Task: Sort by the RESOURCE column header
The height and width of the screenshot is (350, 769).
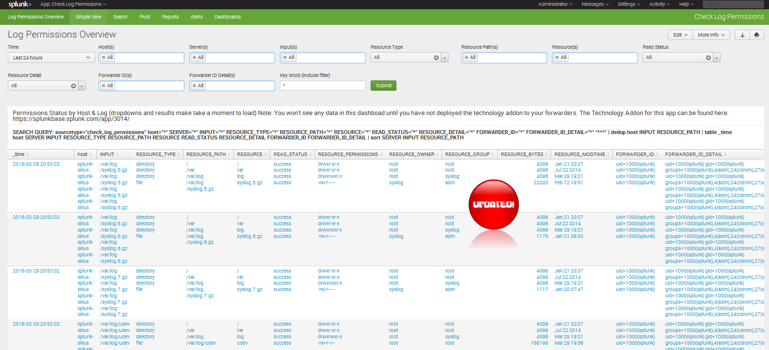Action: pyautogui.click(x=252, y=155)
